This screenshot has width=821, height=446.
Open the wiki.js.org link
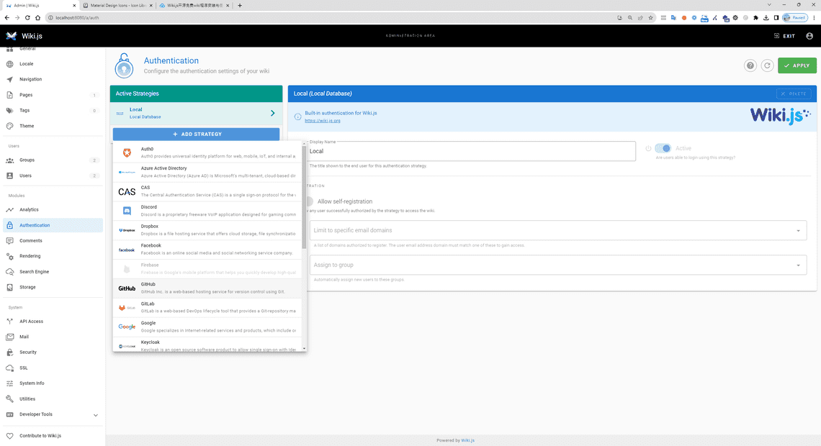322,121
